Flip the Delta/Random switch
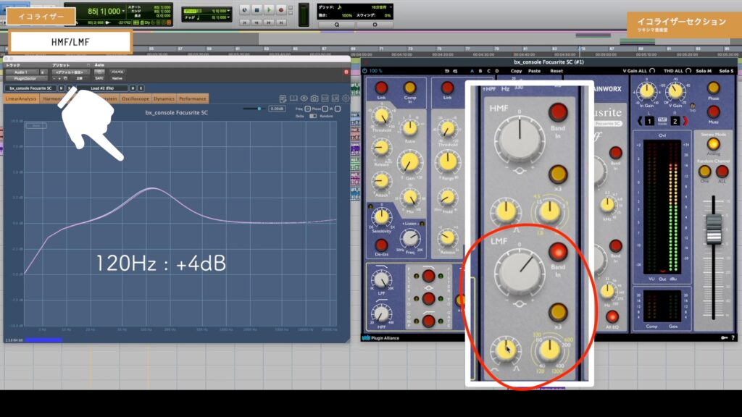Image resolution: width=742 pixels, height=417 pixels. [x=313, y=116]
